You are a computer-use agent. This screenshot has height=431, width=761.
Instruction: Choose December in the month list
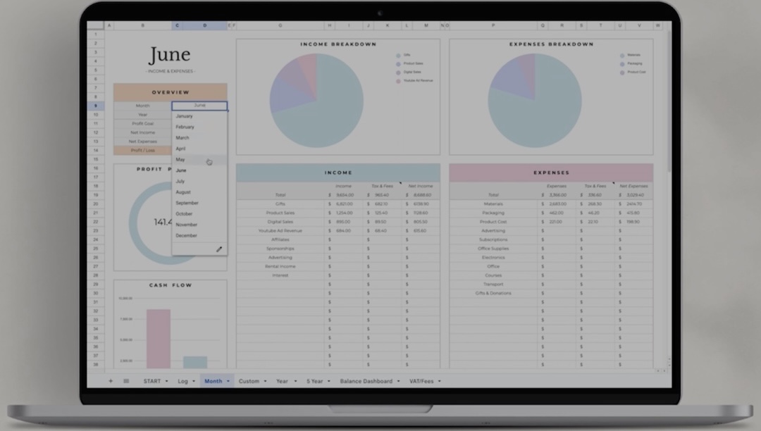point(186,236)
